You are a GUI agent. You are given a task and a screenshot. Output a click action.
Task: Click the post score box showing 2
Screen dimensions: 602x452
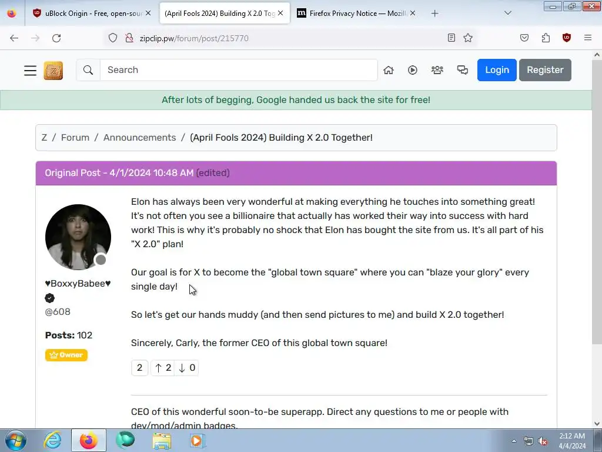pos(139,368)
